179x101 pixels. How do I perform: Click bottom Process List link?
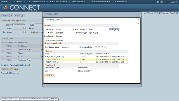[x=5, y=73]
